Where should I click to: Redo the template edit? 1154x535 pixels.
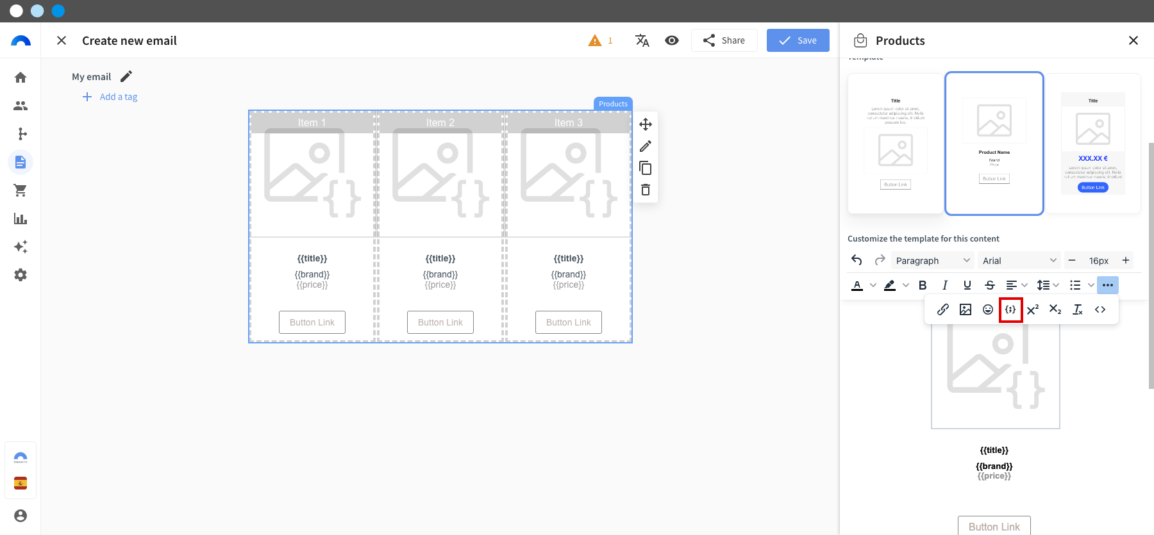pyautogui.click(x=880, y=260)
